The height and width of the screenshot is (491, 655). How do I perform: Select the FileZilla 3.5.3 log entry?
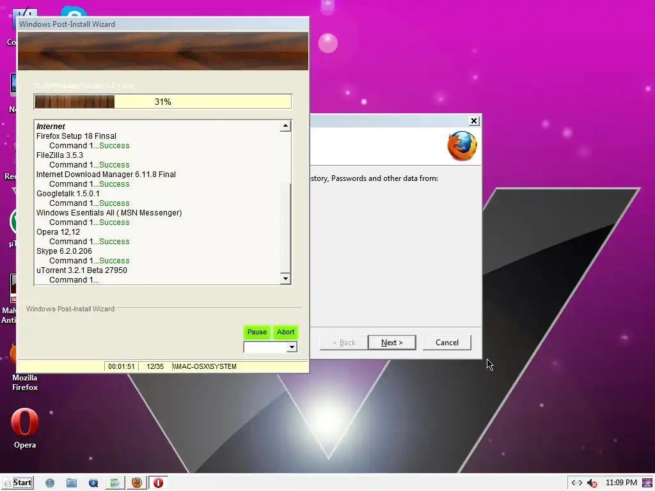click(x=59, y=155)
